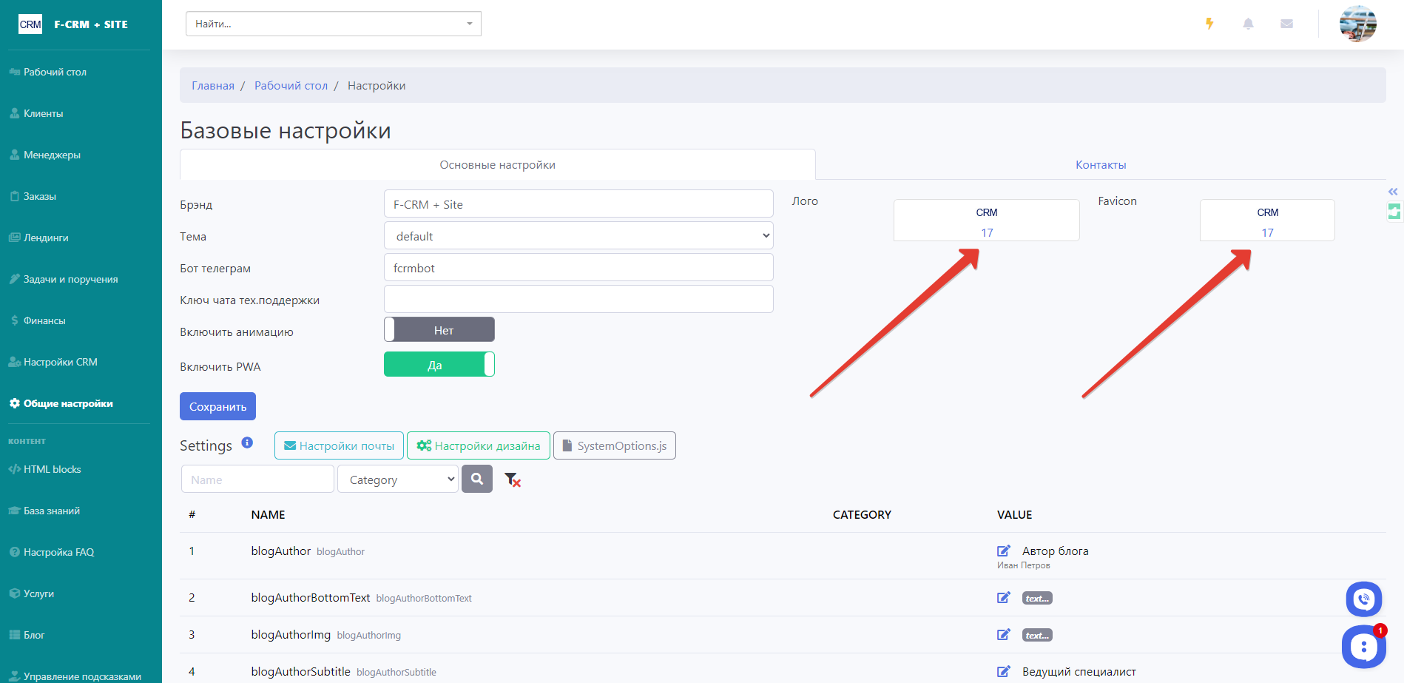This screenshot has width=1404, height=683.
Task: Switch to the Контакты tab
Action: pyautogui.click(x=1100, y=165)
